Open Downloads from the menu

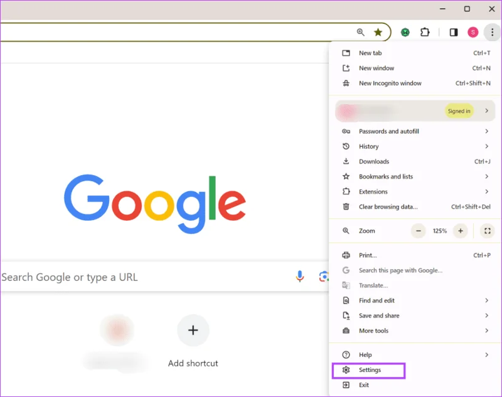tap(415, 162)
